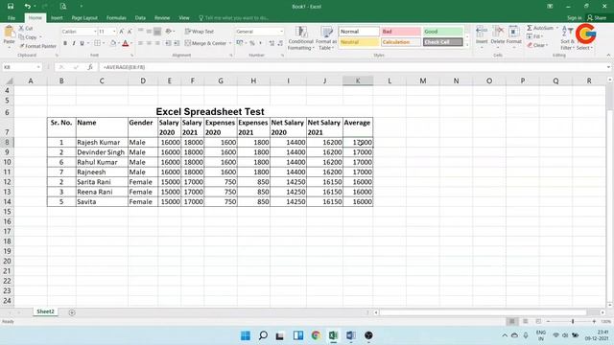Expand the formula bar
Screen dimensions: 614x345
608,67
